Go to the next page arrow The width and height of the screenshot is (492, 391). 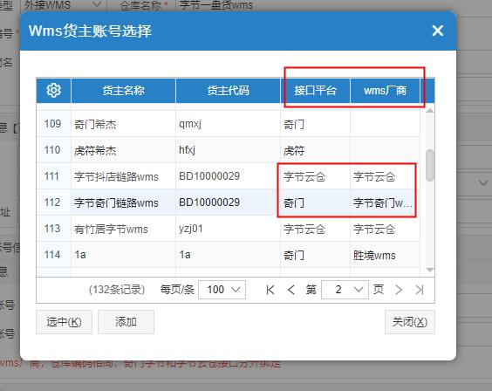[399, 290]
